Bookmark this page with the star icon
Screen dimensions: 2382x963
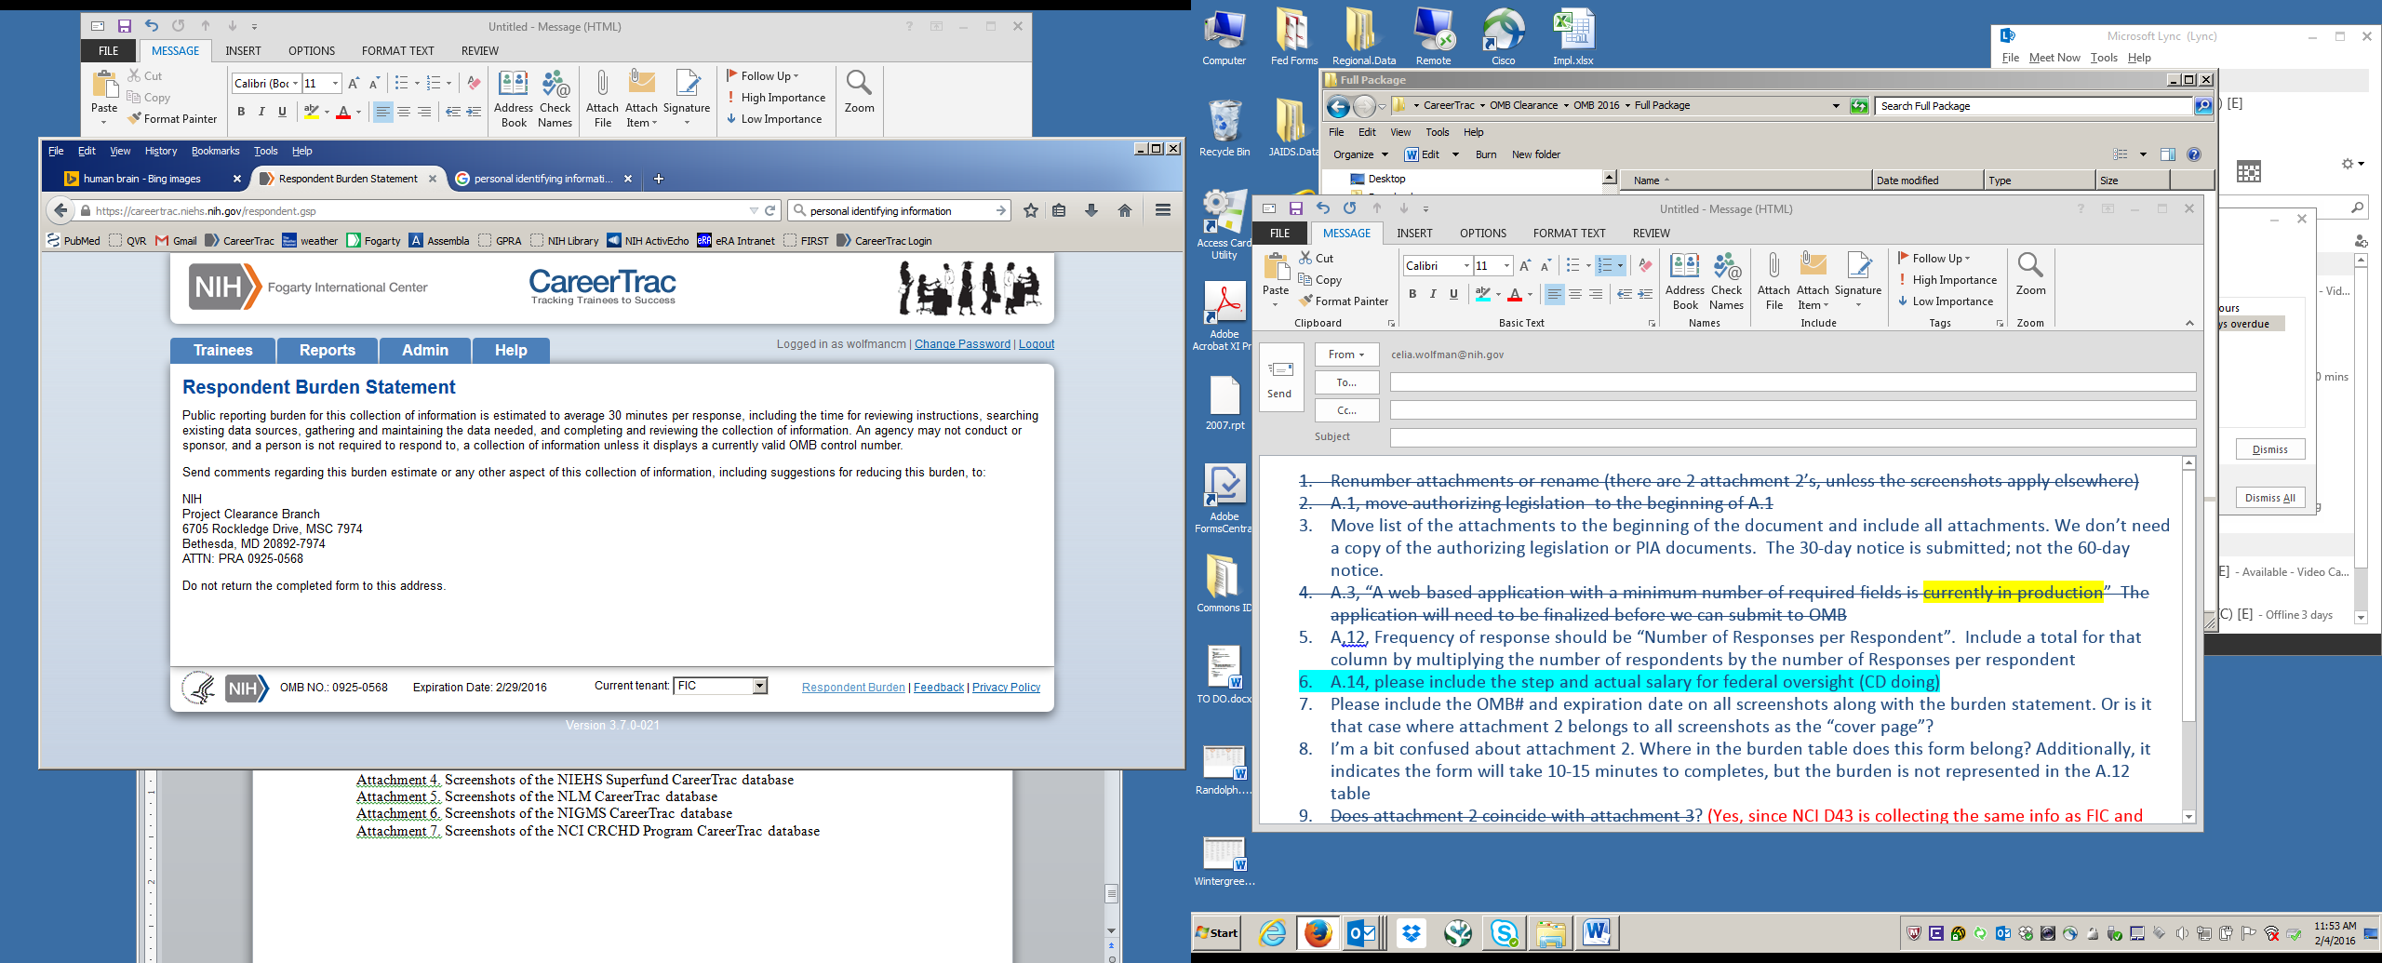(1031, 211)
